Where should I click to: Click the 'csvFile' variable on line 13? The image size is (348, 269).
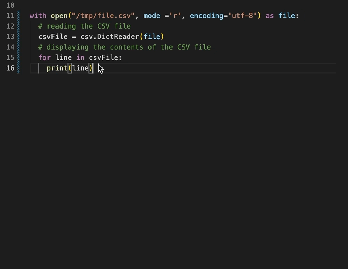pyautogui.click(x=53, y=37)
